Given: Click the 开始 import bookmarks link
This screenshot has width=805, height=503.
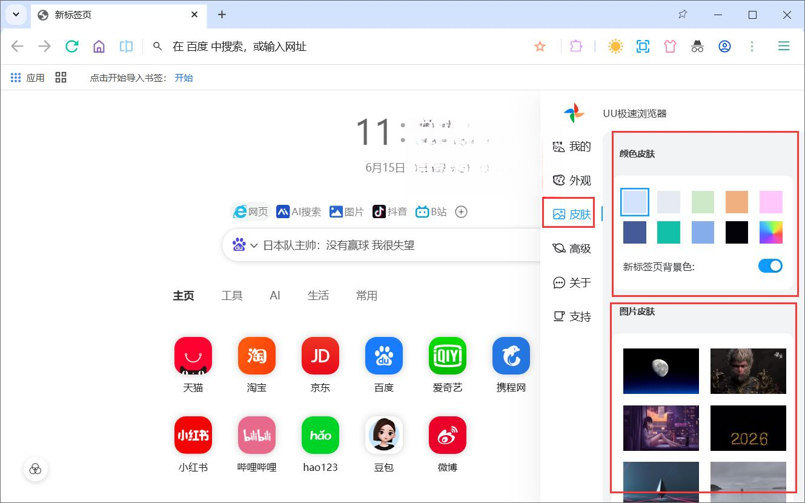Looking at the screenshot, I should pyautogui.click(x=184, y=78).
